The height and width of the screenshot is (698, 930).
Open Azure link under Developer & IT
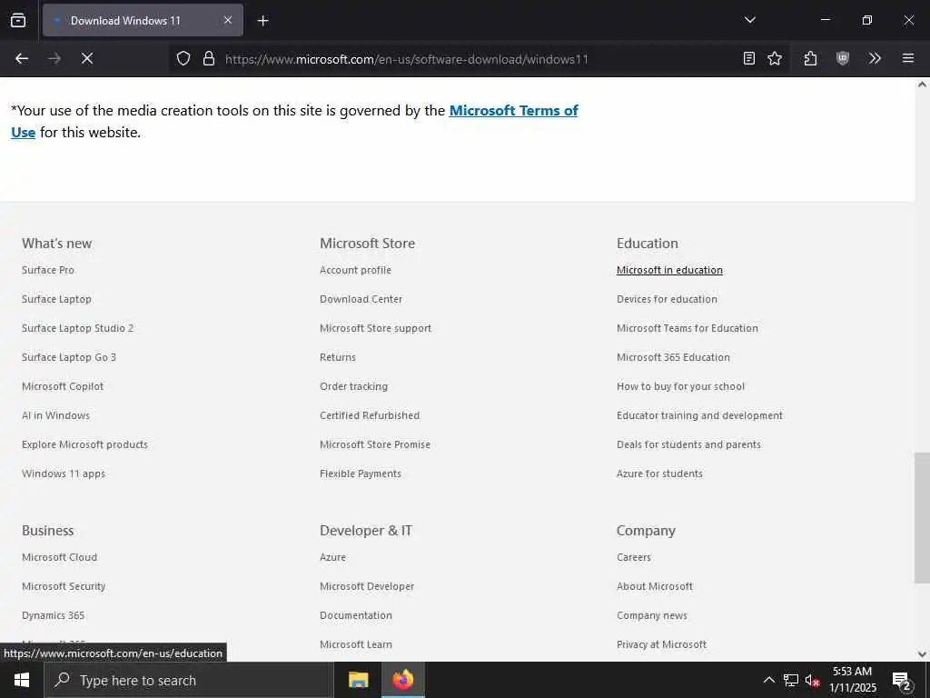[x=332, y=557]
